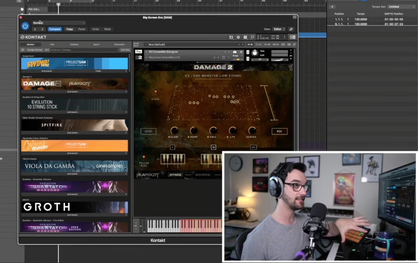Toggle the LFE mic enable light

point(228,137)
